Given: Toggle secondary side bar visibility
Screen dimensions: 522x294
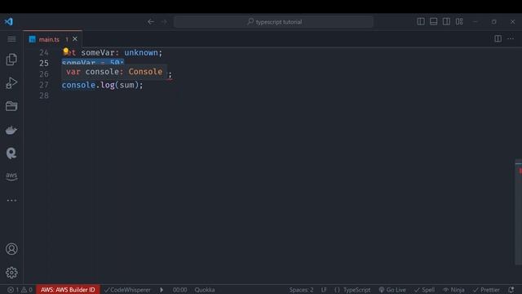Looking at the screenshot, I should click(446, 22).
